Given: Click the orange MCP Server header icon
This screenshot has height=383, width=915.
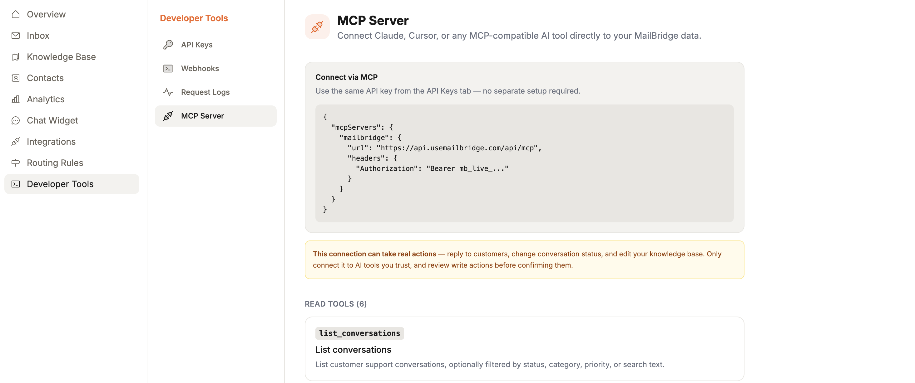Looking at the screenshot, I should click(317, 27).
